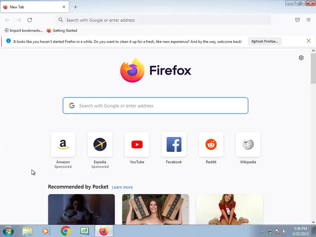Click the network tray icon

click(x=270, y=231)
